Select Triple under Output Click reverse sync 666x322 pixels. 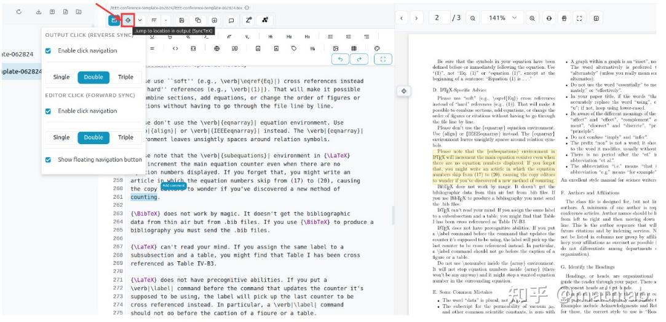tap(125, 77)
